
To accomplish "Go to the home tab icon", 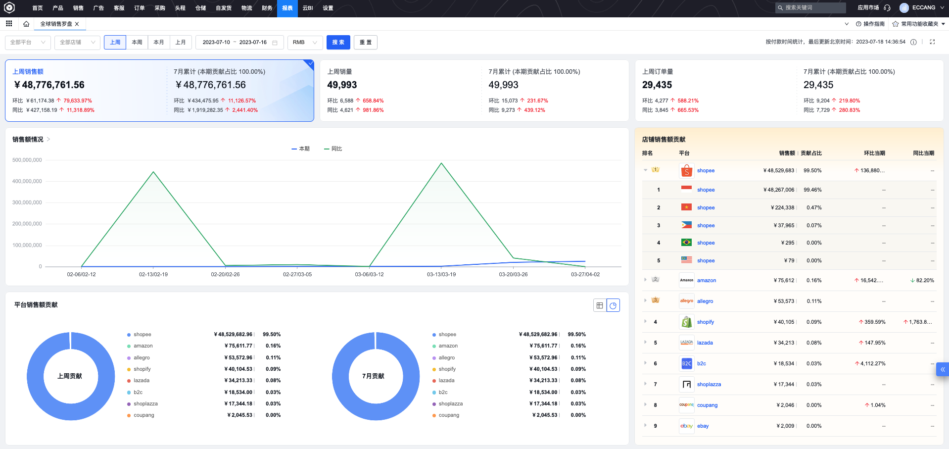I will click(26, 24).
